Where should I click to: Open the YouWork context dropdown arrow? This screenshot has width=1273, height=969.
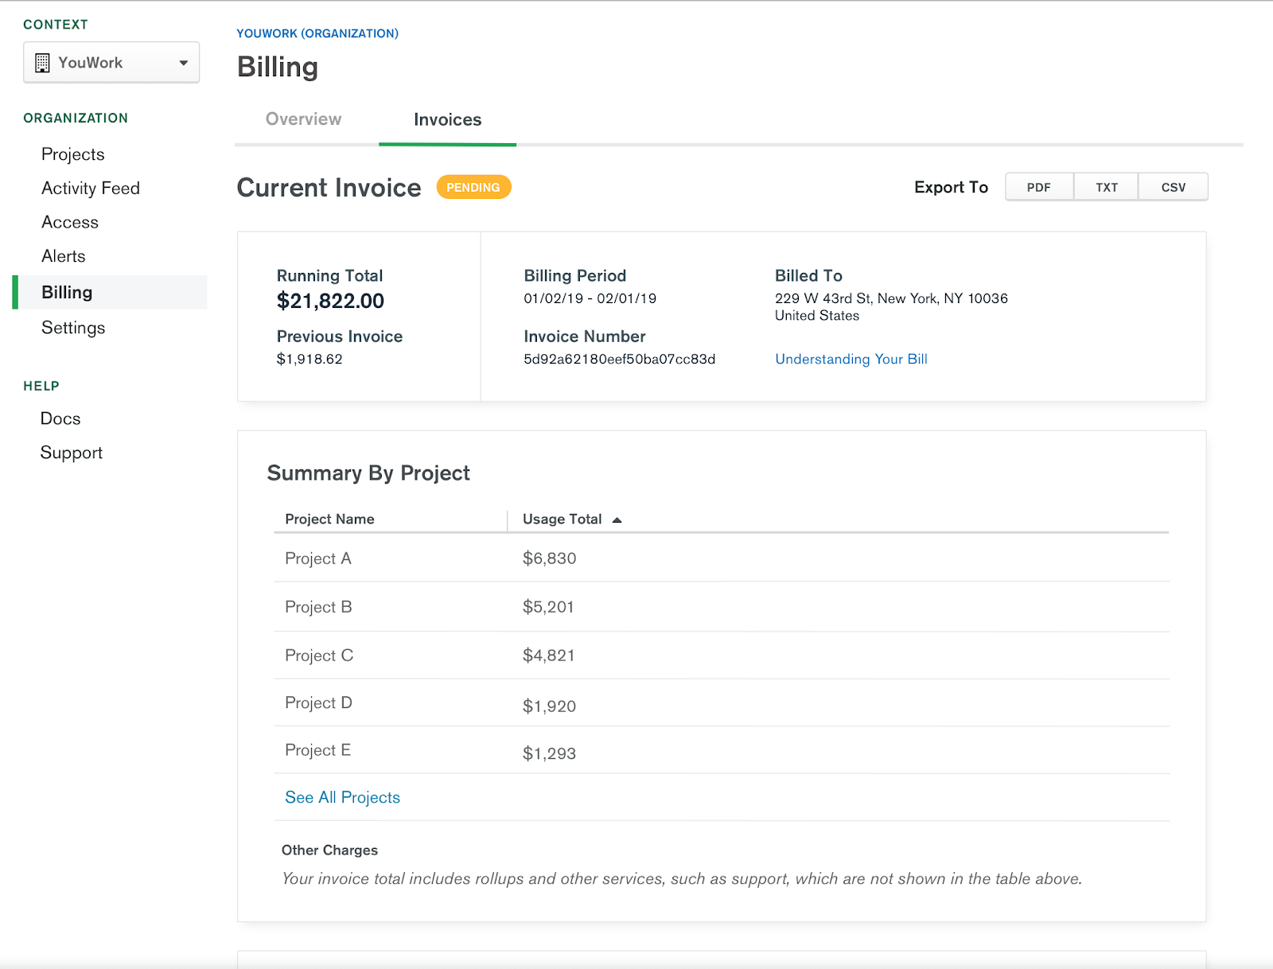point(183,63)
